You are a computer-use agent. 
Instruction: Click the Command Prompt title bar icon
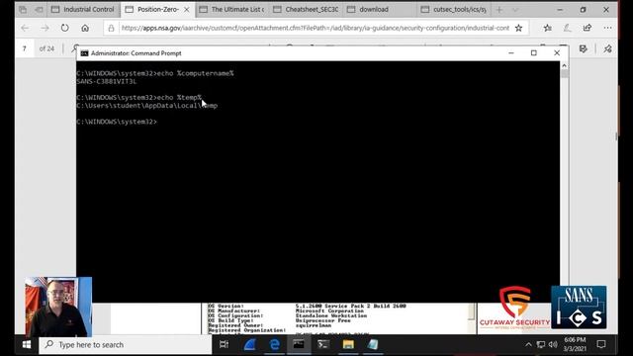pos(84,53)
